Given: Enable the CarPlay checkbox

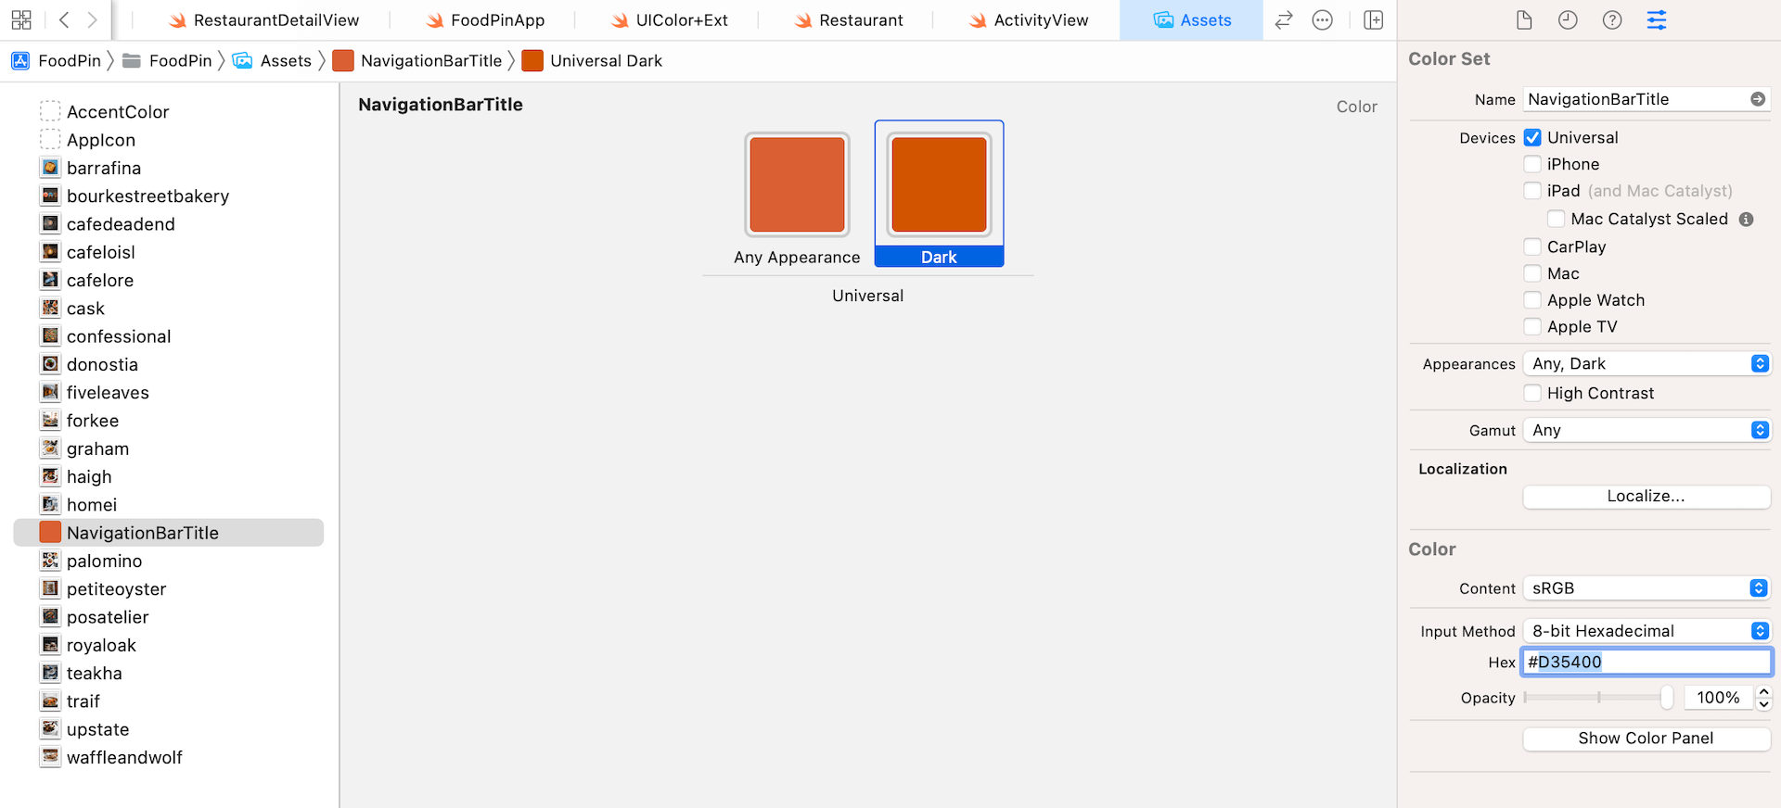Looking at the screenshot, I should pos(1532,246).
